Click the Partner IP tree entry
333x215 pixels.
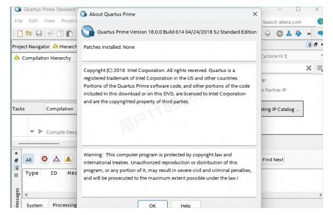click(x=274, y=90)
